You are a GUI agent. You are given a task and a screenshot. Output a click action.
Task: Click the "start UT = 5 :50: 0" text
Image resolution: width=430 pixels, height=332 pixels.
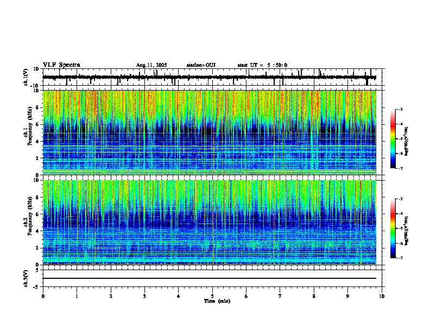click(x=262, y=65)
